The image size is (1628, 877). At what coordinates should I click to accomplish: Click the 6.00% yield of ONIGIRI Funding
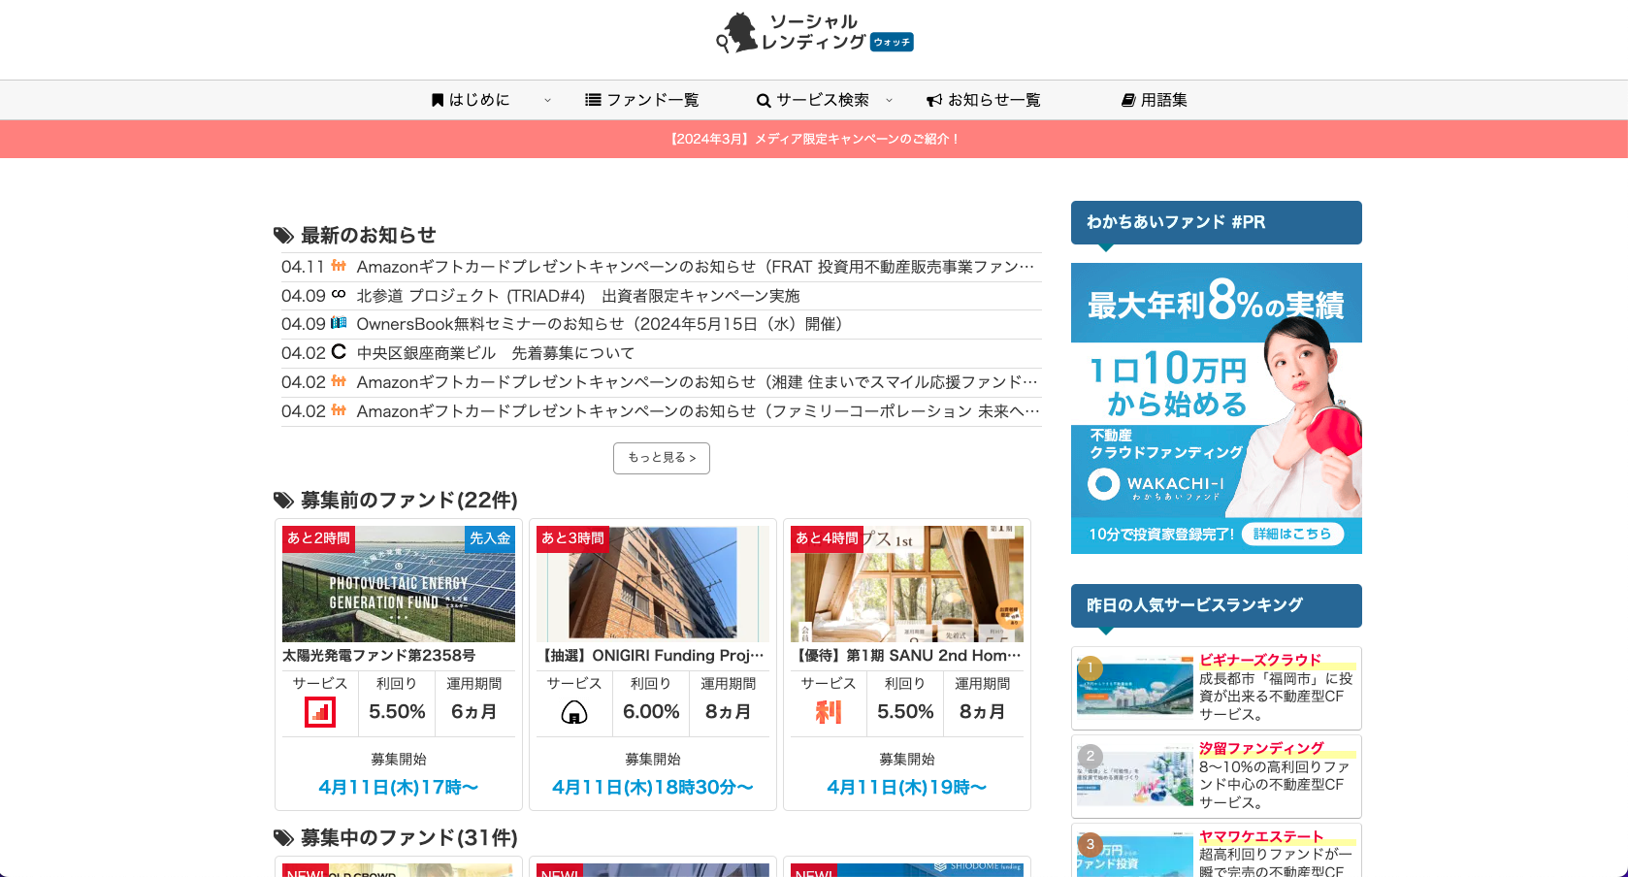tap(651, 712)
